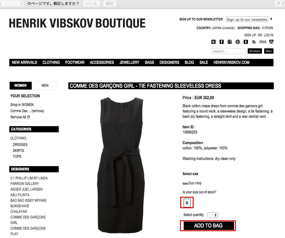Click the search input field
This screenshot has height=238, width=285.
[229, 51]
